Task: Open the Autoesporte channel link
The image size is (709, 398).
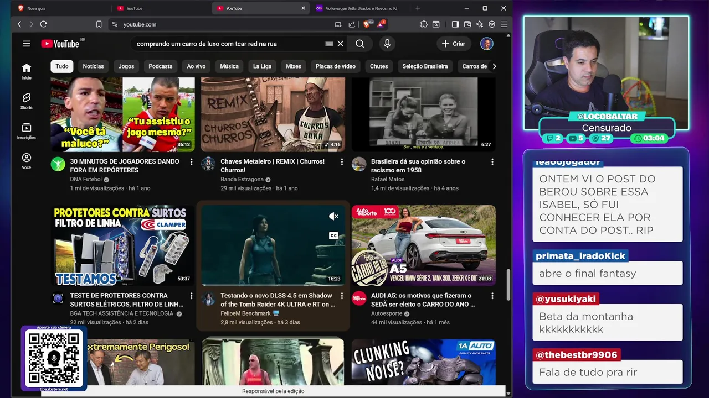Action: click(x=388, y=313)
